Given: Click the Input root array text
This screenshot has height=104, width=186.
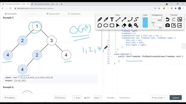Looking at the screenshot, I should 29,77.
